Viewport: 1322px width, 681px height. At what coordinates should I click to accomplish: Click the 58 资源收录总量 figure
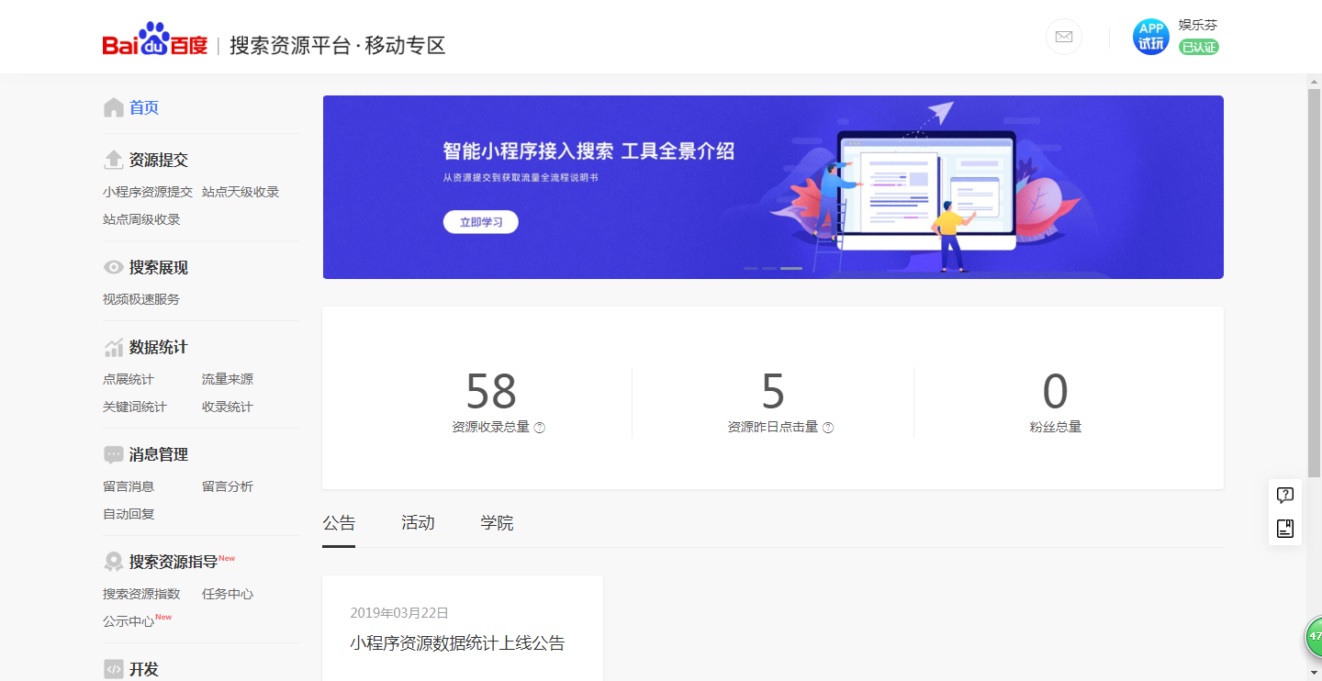point(491,392)
